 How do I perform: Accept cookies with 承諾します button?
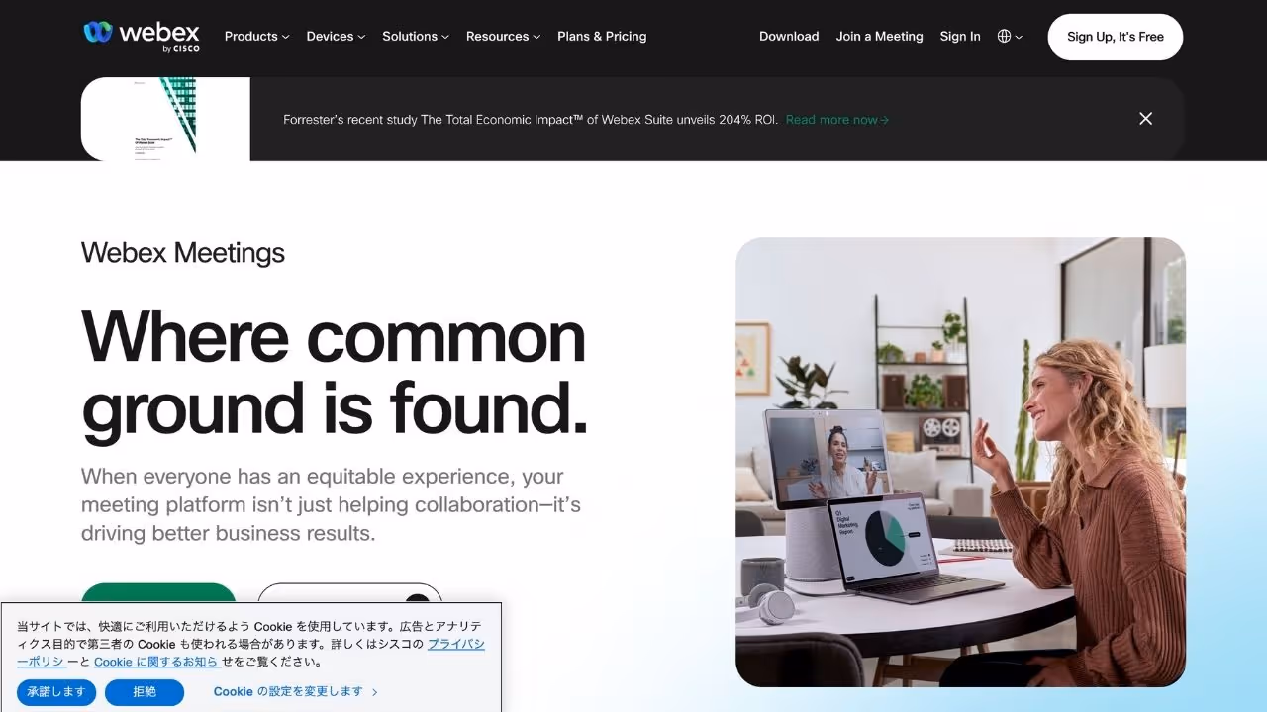coord(56,692)
